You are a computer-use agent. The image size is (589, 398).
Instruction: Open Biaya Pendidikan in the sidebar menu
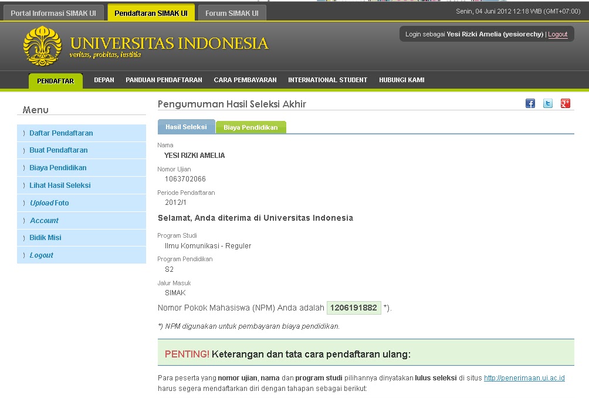pos(82,168)
